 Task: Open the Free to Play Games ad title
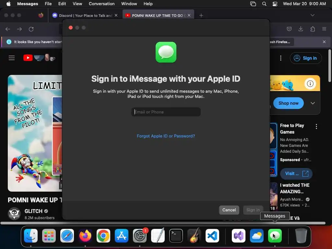click(292, 128)
